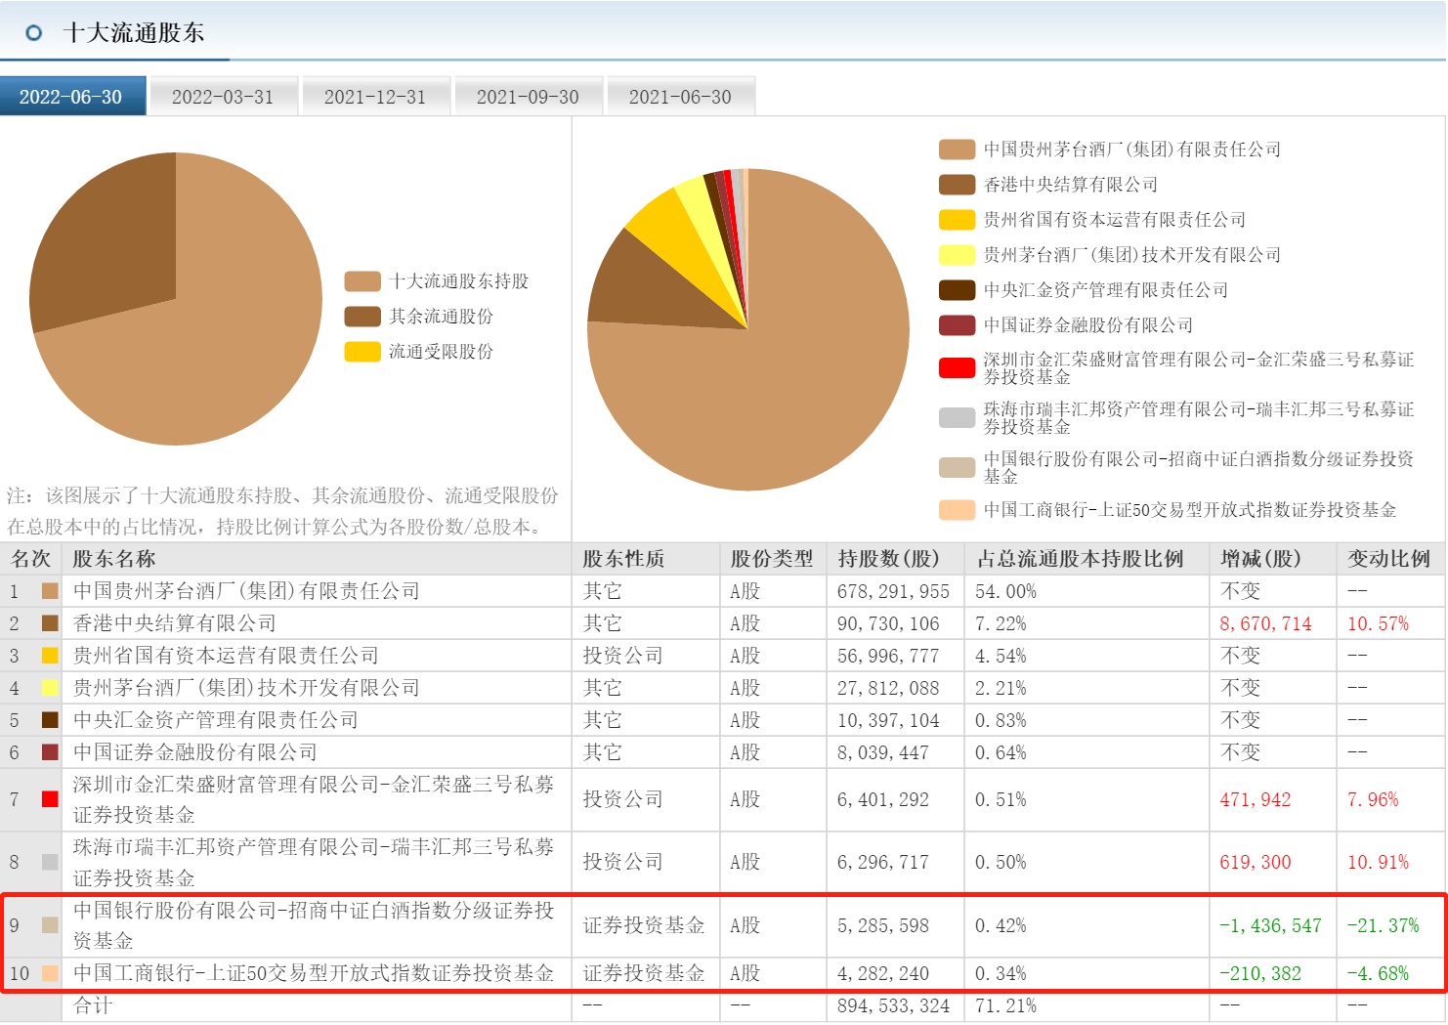The image size is (1448, 1025).
Task: Show the 2021-06-30 shareholder data tab
Action: click(x=681, y=97)
